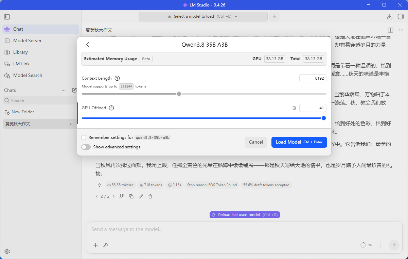Switch to the Chat section

pyautogui.click(x=40, y=29)
